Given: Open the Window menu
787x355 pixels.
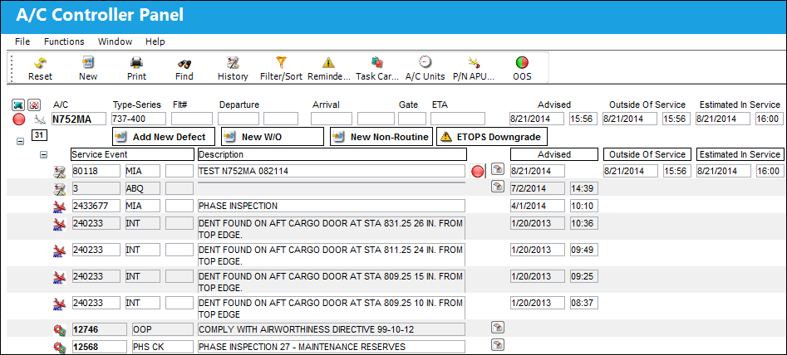Looking at the screenshot, I should [x=115, y=41].
